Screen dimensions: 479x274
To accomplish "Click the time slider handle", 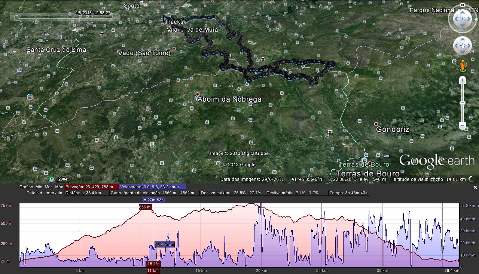I will [16, 17].
